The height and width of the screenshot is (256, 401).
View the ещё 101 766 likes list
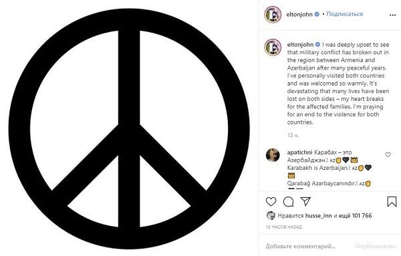click(x=356, y=216)
